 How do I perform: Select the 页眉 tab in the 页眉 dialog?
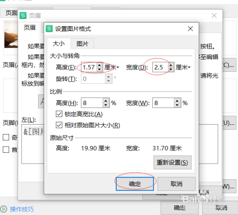click(30, 28)
